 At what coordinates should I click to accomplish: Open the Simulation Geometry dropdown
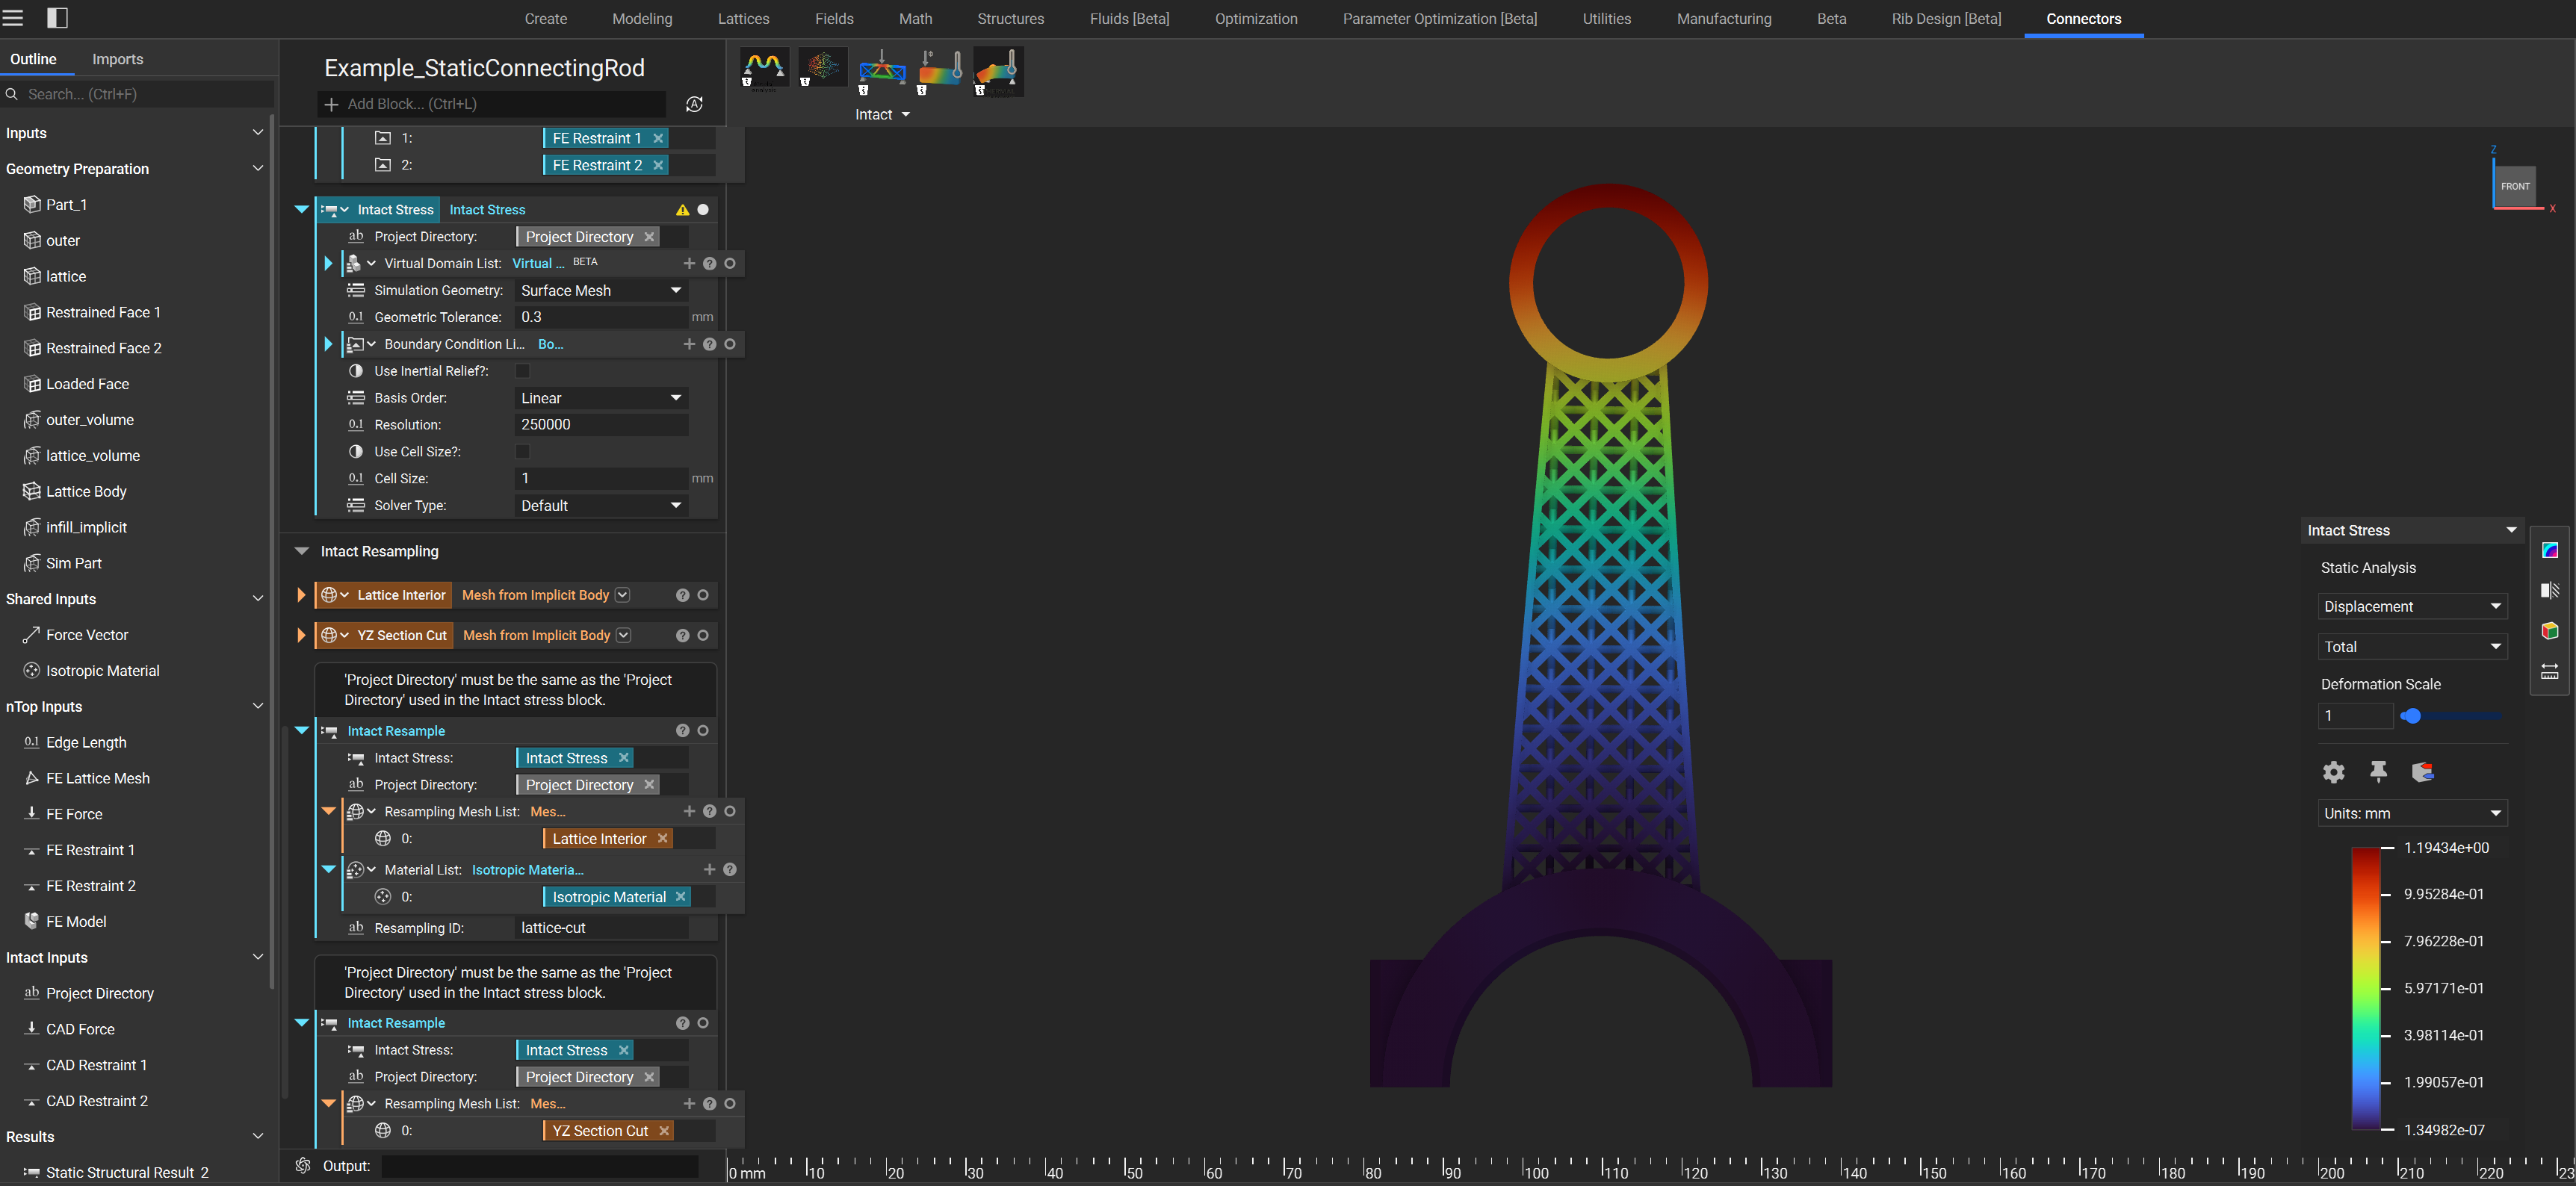tap(601, 290)
